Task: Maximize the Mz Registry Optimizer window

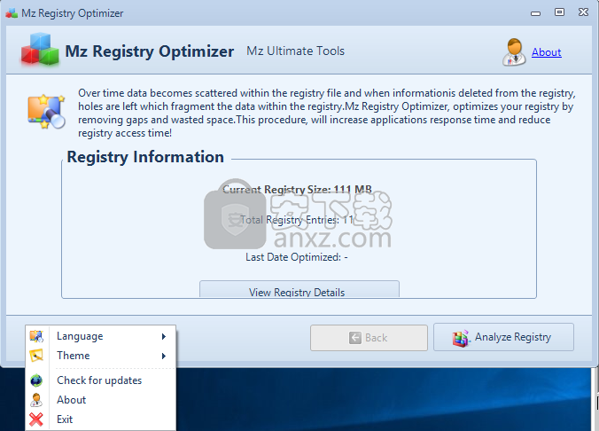Action: point(559,12)
